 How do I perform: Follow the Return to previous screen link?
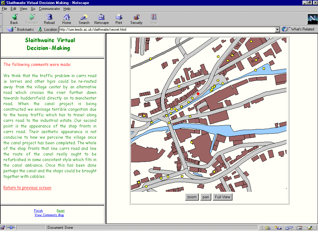(x=27, y=188)
